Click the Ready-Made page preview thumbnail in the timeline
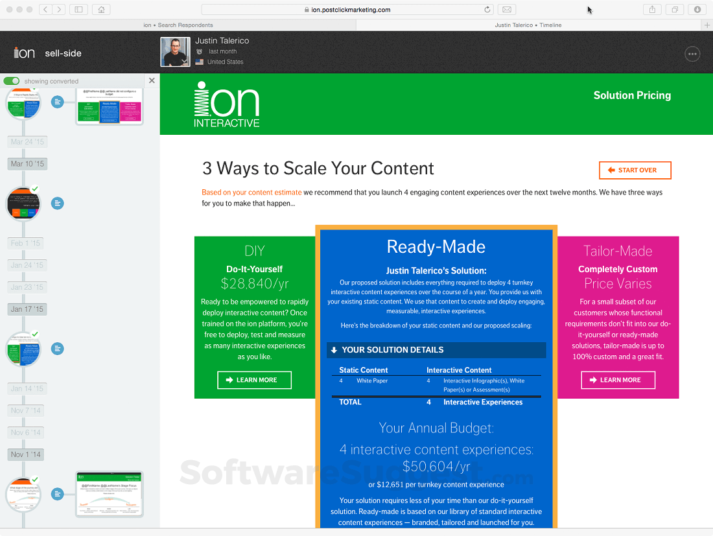 [x=109, y=105]
